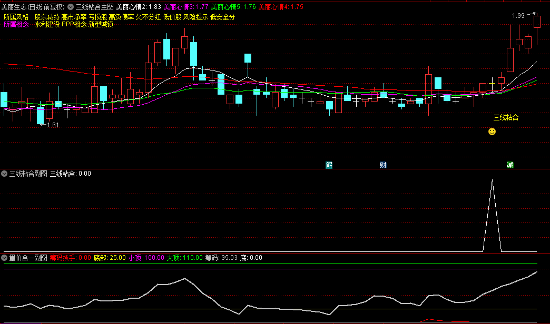Expand the 三线粘合主图 indicator dropdown arrow

(71, 7)
